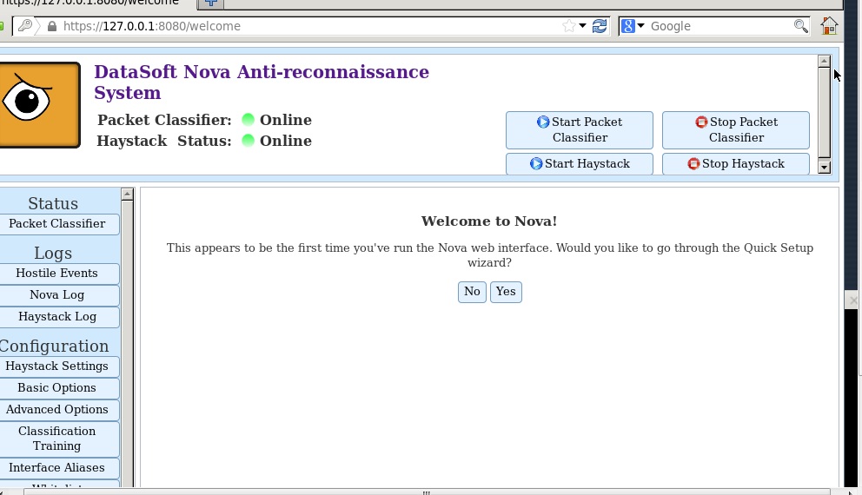Open a new tab with plus icon
Image resolution: width=862 pixels, height=495 pixels.
coord(210,3)
